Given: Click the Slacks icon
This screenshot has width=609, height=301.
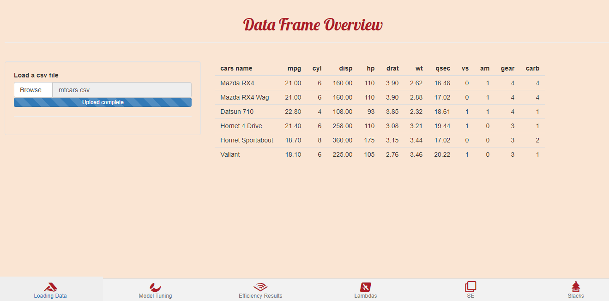Looking at the screenshot, I should (x=575, y=287).
